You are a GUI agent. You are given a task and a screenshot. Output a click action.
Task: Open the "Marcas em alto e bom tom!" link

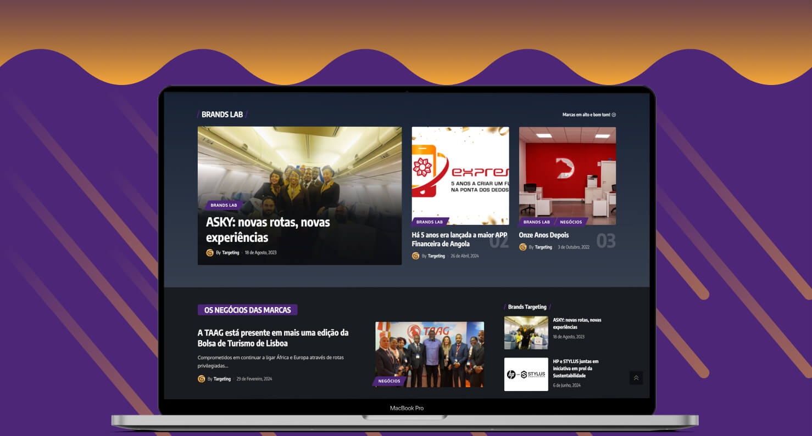[x=586, y=115]
